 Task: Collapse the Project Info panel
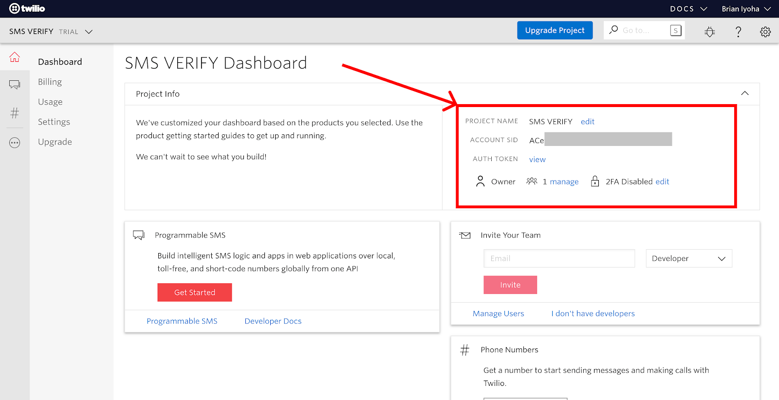(x=745, y=93)
